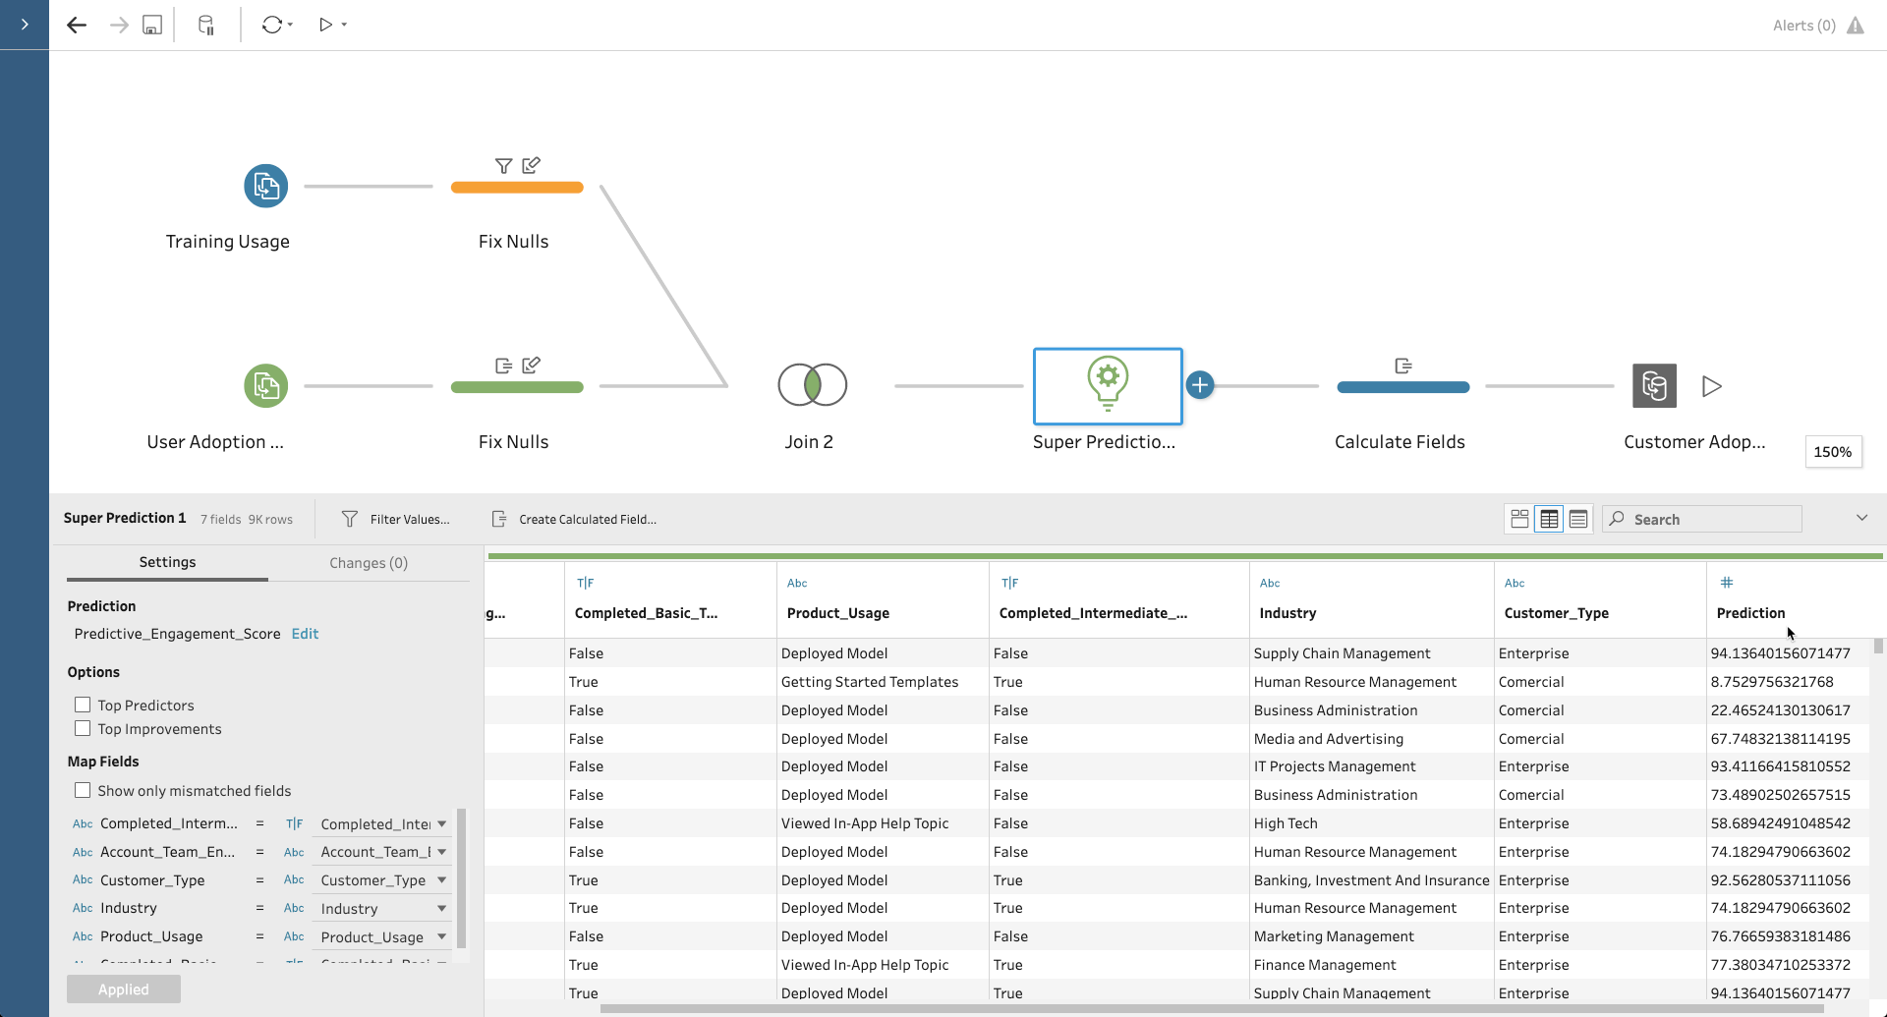Click the save flow icon in toolbar
The image size is (1887, 1017).
tap(152, 26)
